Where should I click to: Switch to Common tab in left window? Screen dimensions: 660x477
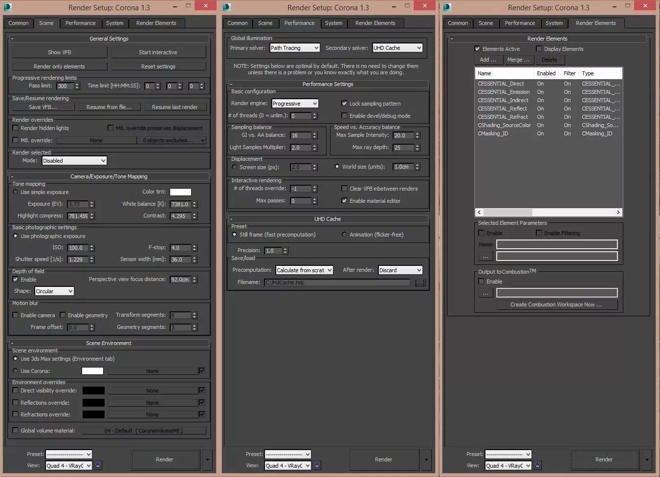coord(19,23)
